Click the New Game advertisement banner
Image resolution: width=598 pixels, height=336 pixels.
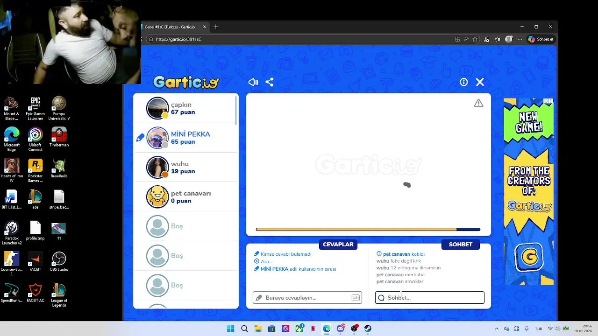point(528,191)
